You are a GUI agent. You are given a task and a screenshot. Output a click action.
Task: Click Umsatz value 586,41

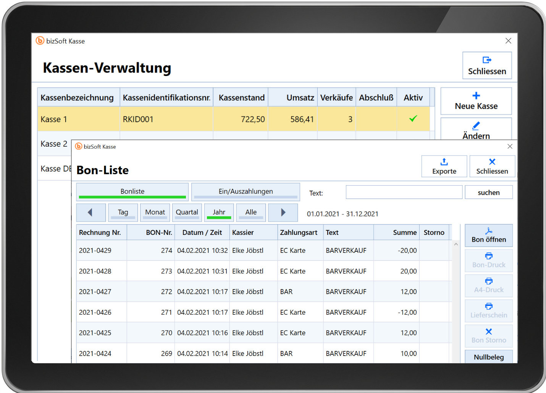[302, 119]
